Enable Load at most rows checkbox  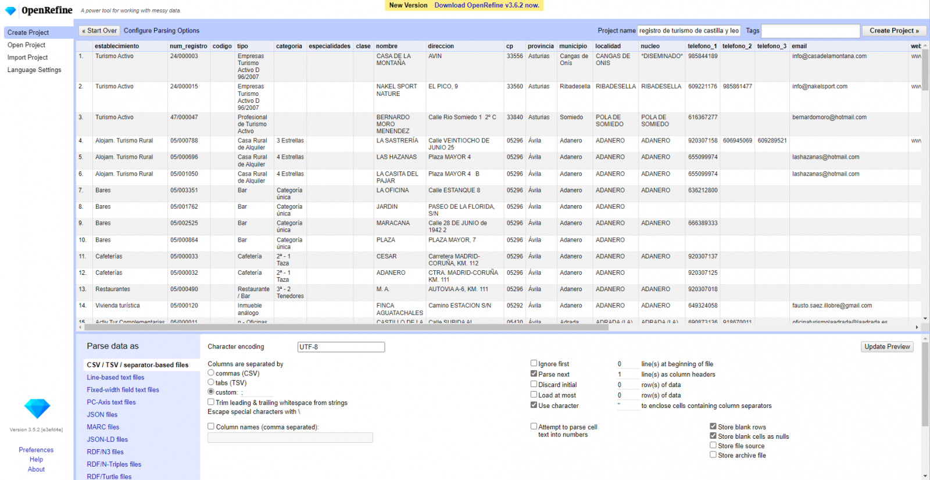tap(534, 395)
